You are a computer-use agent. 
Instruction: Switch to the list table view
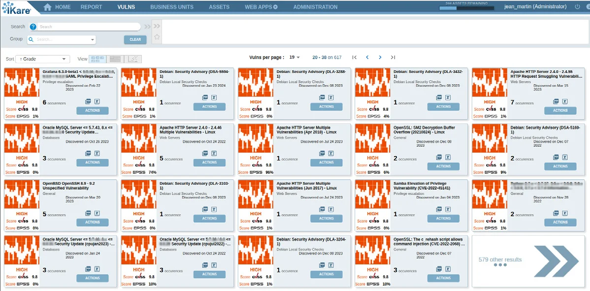click(115, 59)
